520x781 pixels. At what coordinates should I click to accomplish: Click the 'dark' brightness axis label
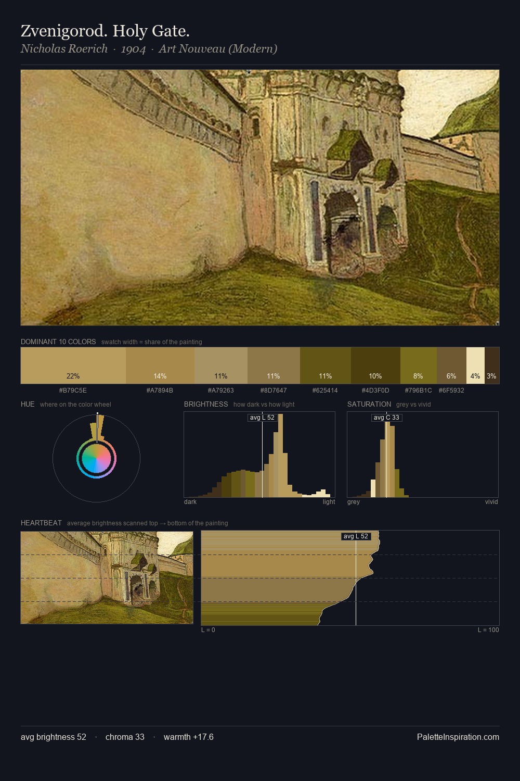(x=190, y=502)
